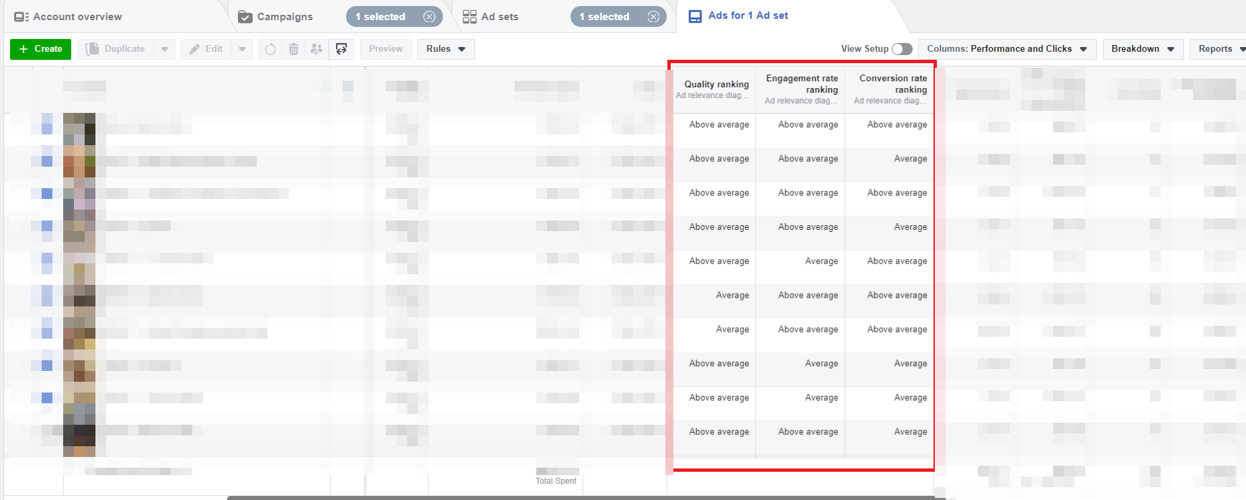Click the trash delete icon
This screenshot has width=1246, height=500.
[x=294, y=49]
